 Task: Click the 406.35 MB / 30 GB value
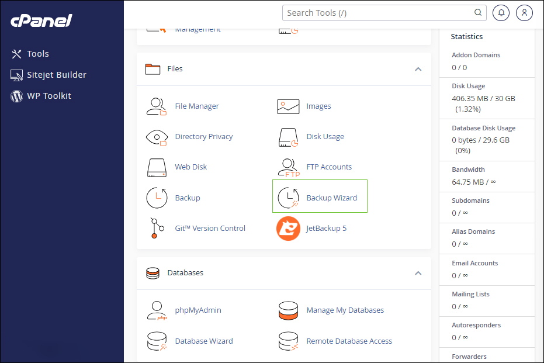483,99
